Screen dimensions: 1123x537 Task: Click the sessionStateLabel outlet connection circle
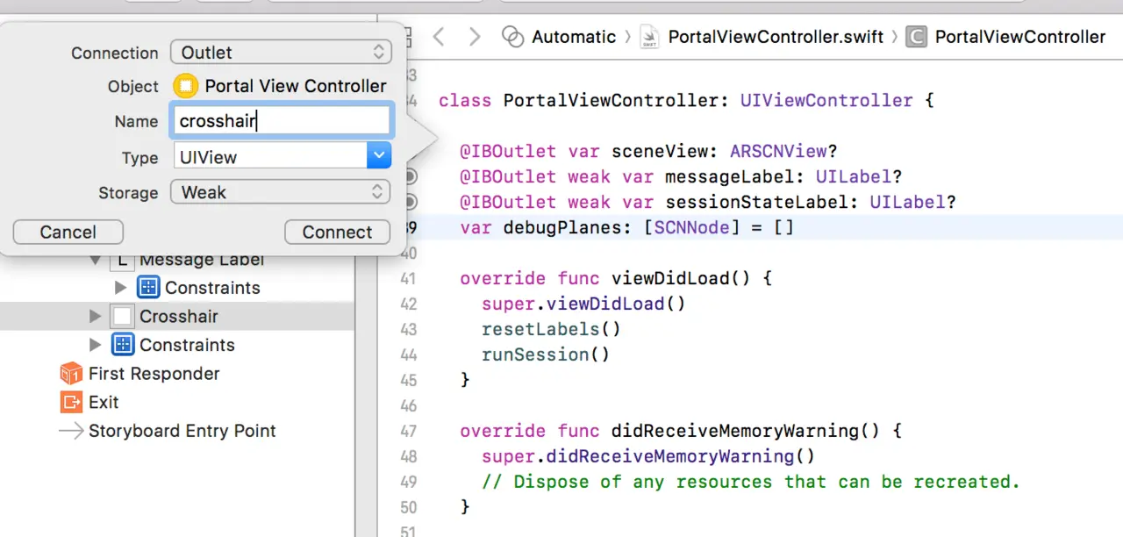(x=409, y=202)
